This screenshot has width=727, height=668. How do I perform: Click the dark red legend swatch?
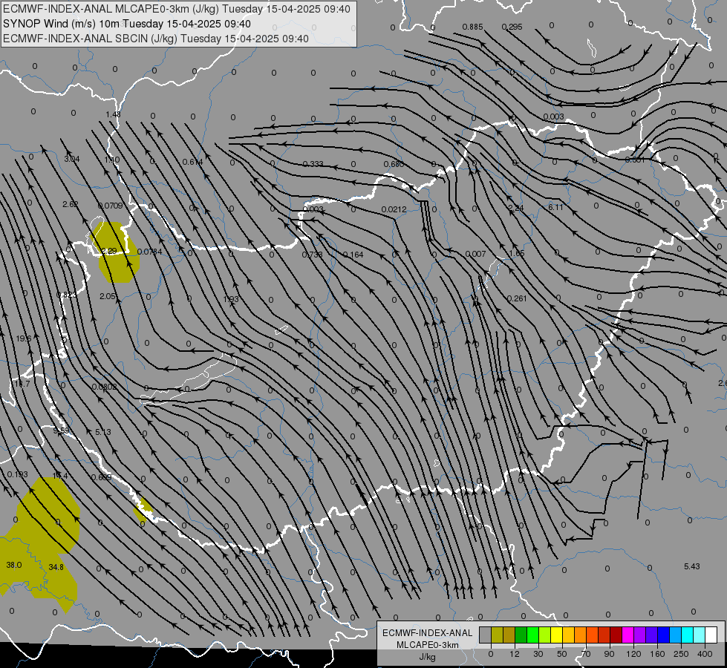pyautogui.click(x=616, y=635)
